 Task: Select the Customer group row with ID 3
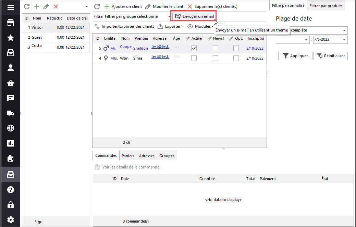[x=56, y=47]
